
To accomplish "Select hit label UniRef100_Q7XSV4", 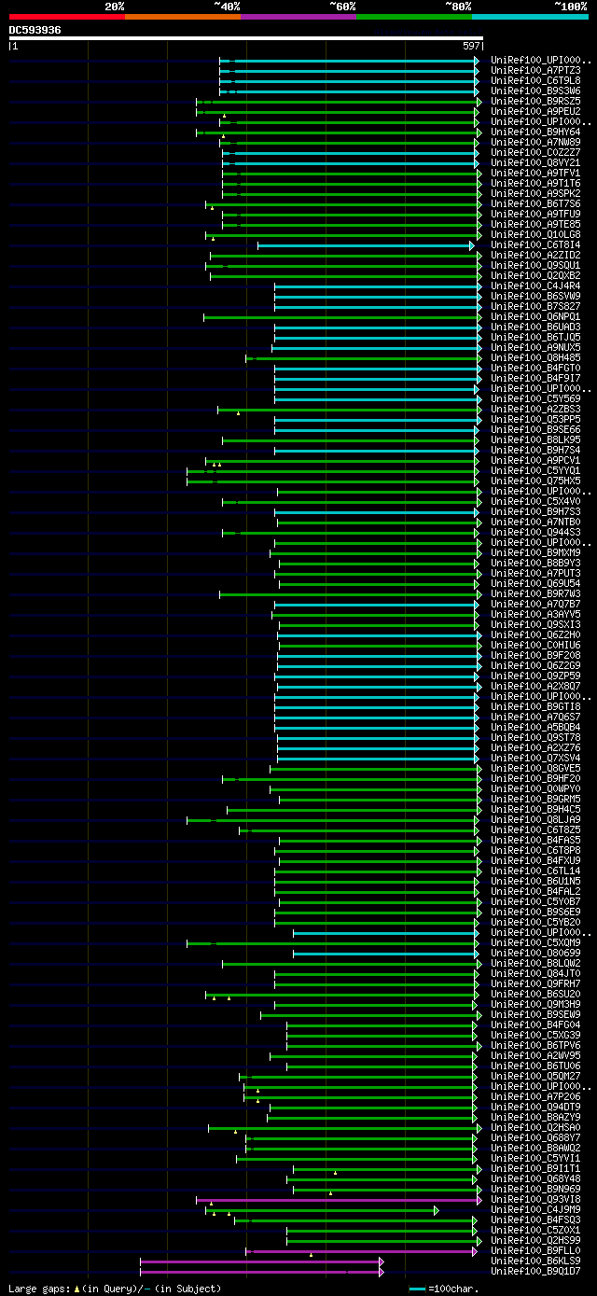I will 536,758.
